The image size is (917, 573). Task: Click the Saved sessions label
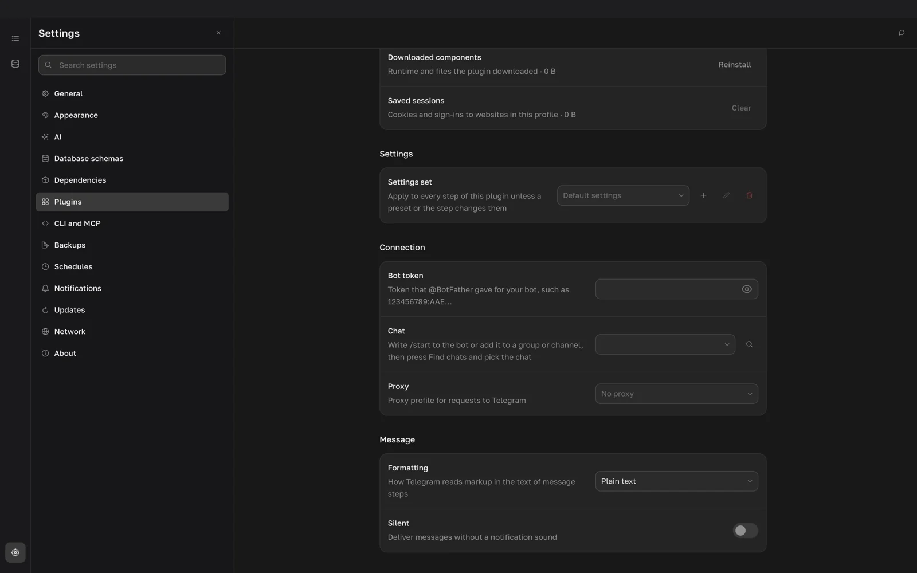pos(416,101)
